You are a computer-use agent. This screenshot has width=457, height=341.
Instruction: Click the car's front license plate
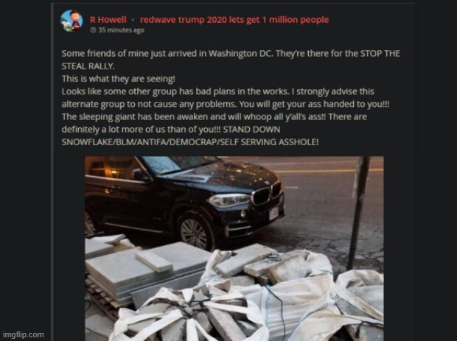[x=274, y=213]
